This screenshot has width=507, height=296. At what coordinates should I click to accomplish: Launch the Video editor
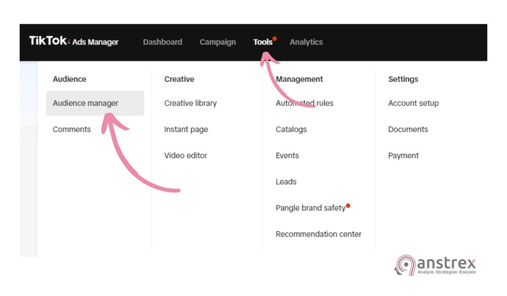pos(186,155)
